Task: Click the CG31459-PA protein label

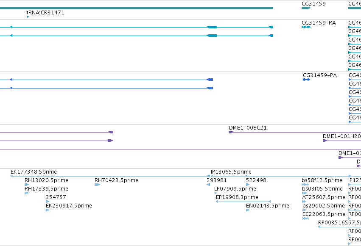Action: click(320, 75)
